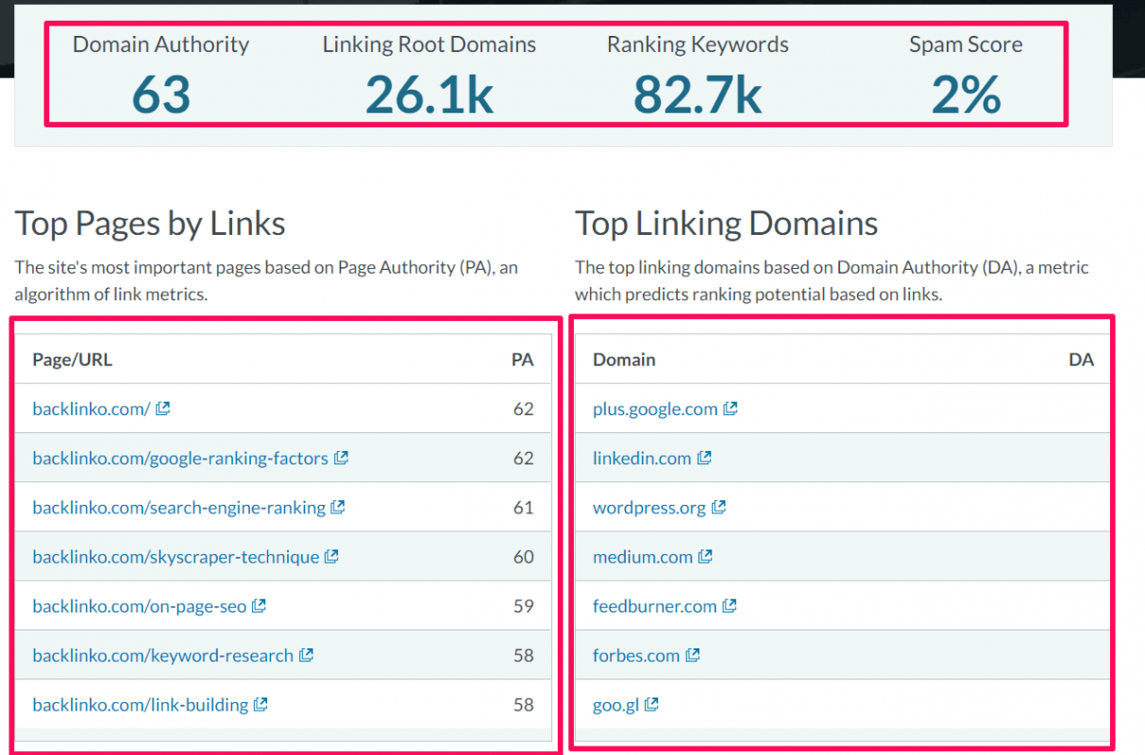Open the plus.google.com domain link

pyautogui.click(x=655, y=409)
